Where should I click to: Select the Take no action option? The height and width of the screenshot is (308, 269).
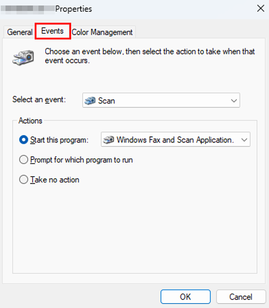(23, 179)
